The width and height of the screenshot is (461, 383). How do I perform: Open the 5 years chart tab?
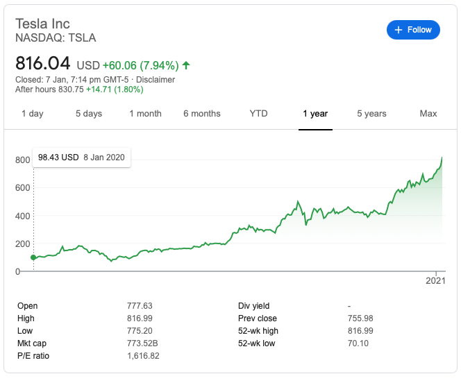pos(371,114)
